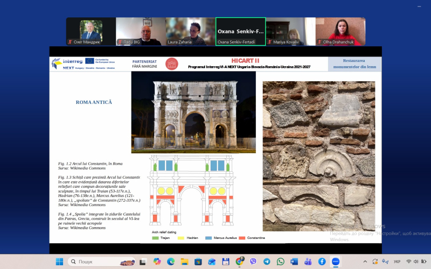This screenshot has height=269, width=431.
Task: Select Laura Zaharia's video thumbnail
Action: tap(190, 31)
